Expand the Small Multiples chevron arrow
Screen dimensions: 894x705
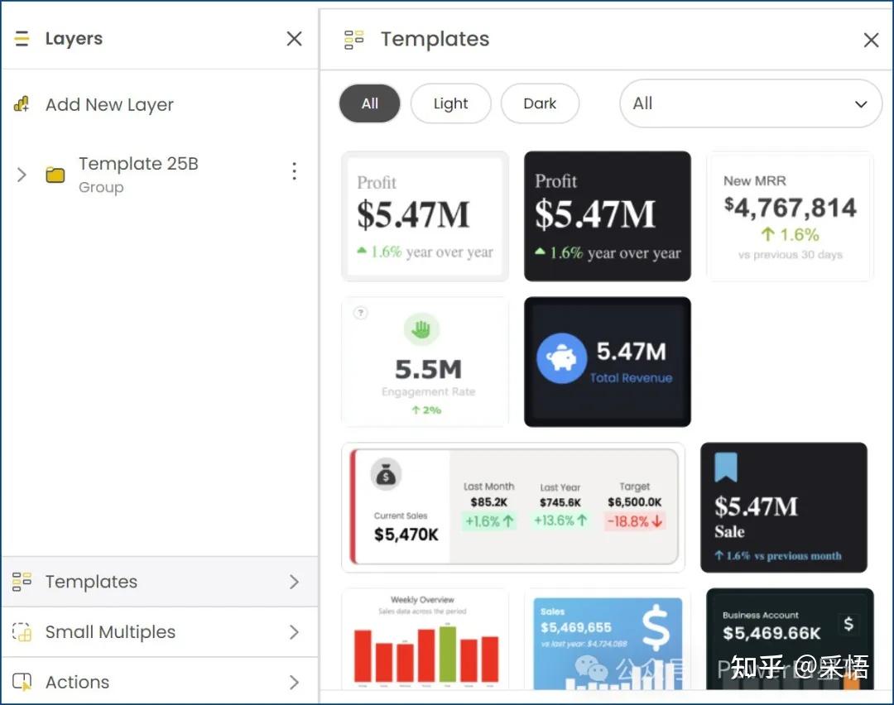coord(294,631)
